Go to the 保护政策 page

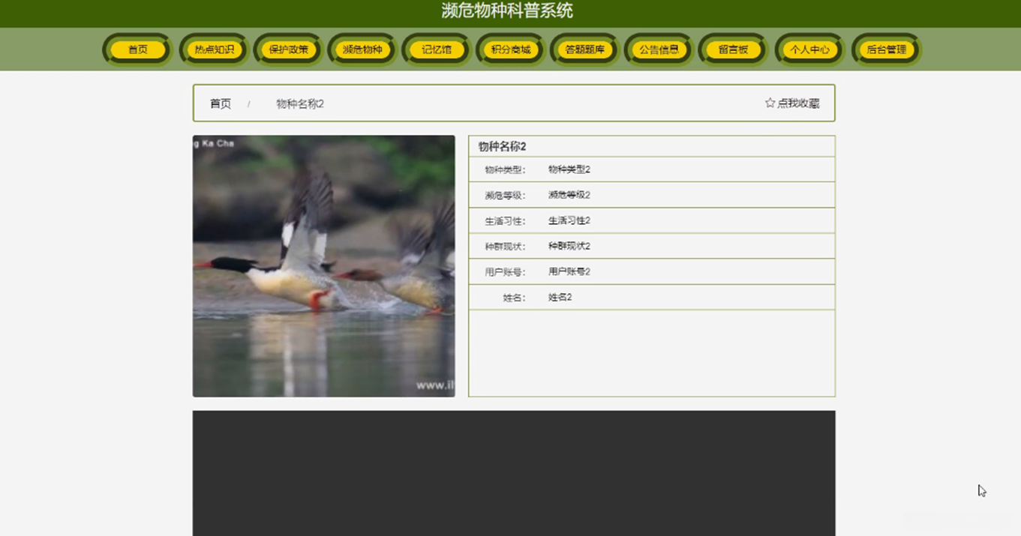pos(288,49)
